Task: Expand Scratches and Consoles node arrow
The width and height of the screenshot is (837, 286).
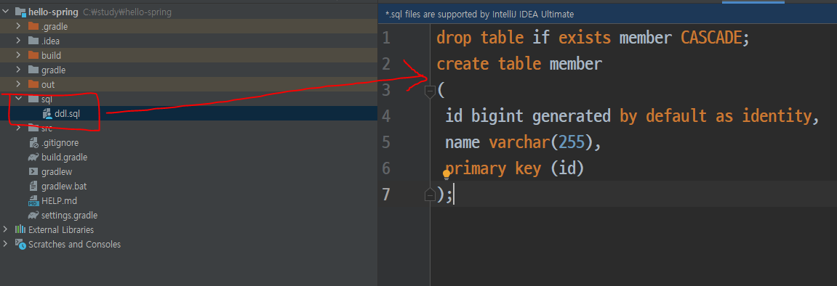Action: (x=6, y=245)
